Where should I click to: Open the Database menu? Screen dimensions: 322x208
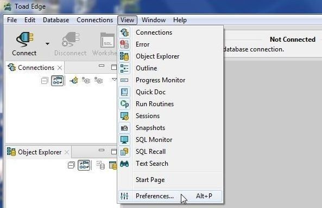coord(56,20)
